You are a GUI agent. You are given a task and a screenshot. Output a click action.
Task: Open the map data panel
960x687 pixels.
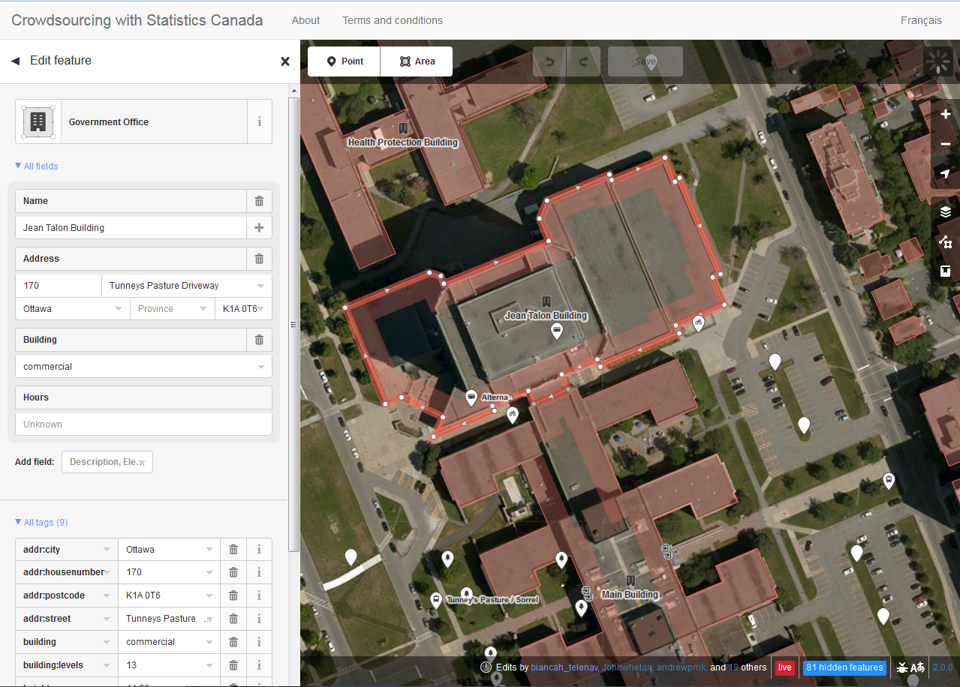click(945, 242)
